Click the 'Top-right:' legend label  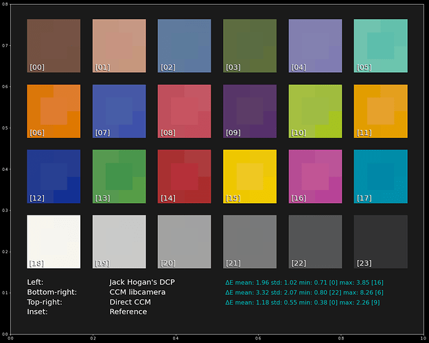tap(45, 303)
